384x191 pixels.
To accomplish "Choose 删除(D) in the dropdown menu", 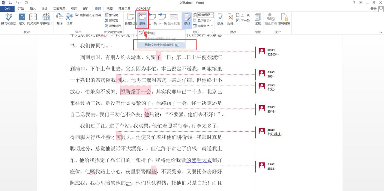I will point(161,33).
